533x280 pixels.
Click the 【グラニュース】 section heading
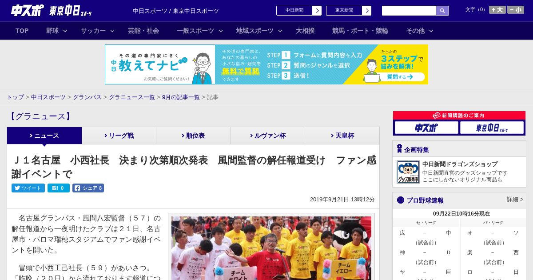pos(40,116)
